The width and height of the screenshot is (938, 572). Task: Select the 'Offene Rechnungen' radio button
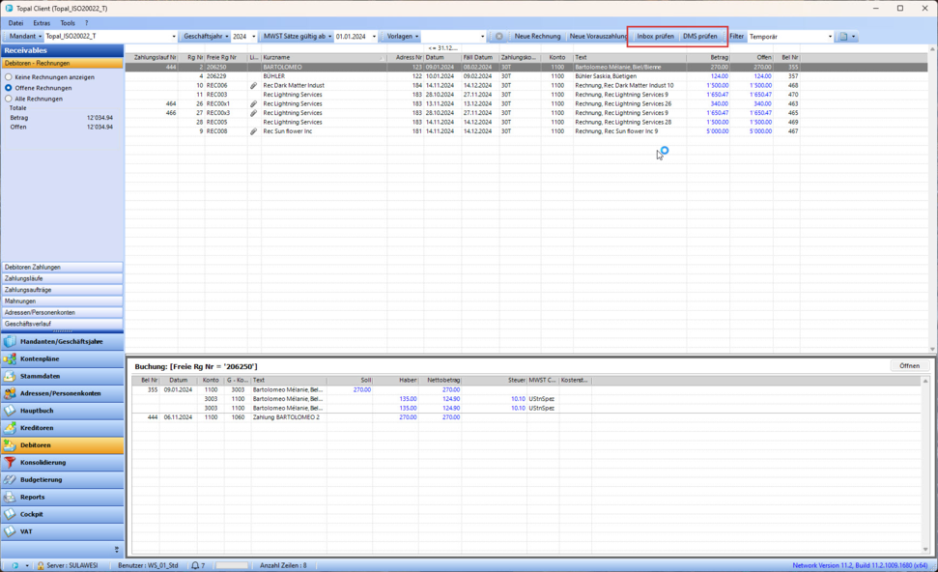(10, 88)
